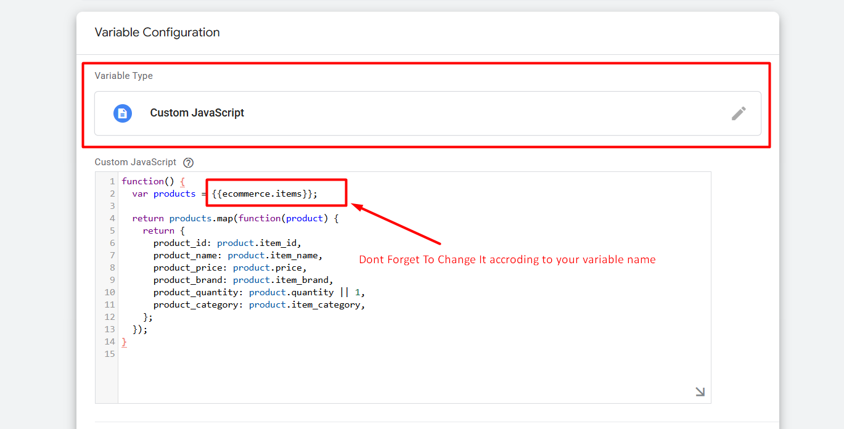Click the product_category line in the editor
This screenshot has height=429, width=844.
click(x=259, y=304)
